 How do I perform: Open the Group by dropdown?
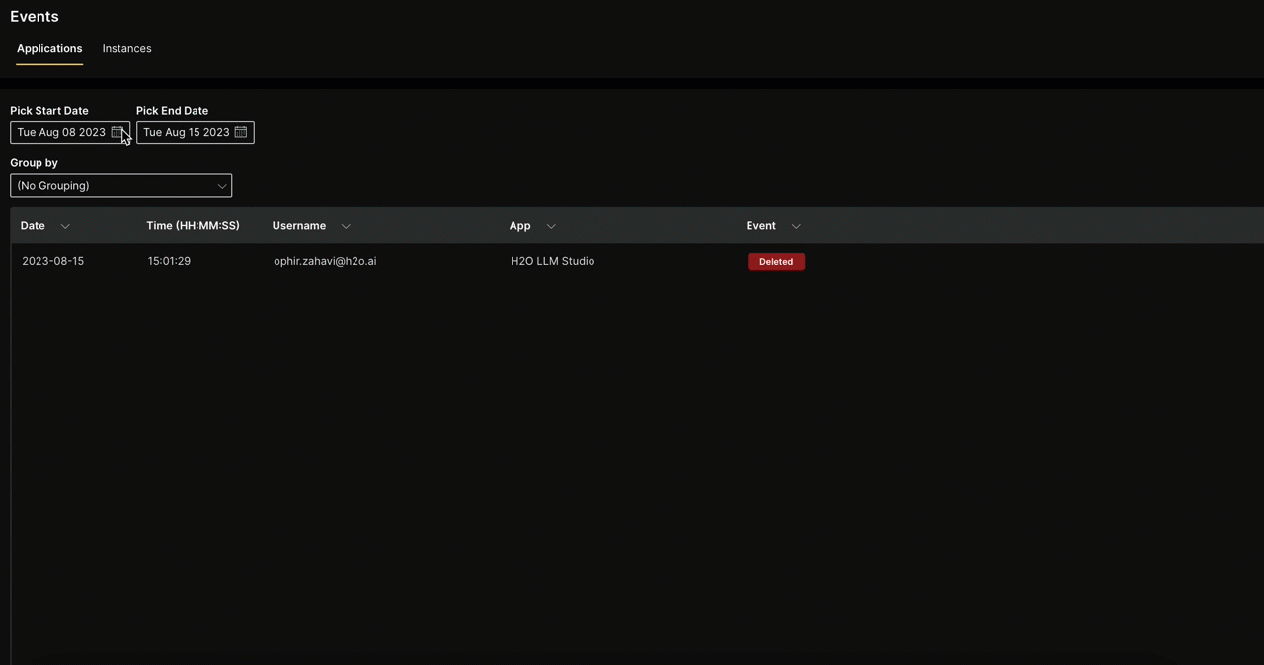pyautogui.click(x=120, y=185)
